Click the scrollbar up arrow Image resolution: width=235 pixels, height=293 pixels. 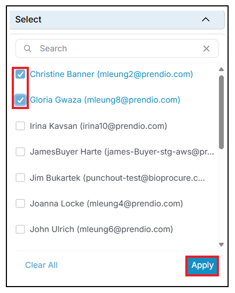[x=221, y=70]
